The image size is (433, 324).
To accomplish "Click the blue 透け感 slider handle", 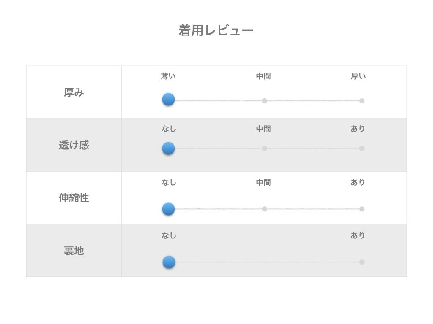I will (x=168, y=148).
